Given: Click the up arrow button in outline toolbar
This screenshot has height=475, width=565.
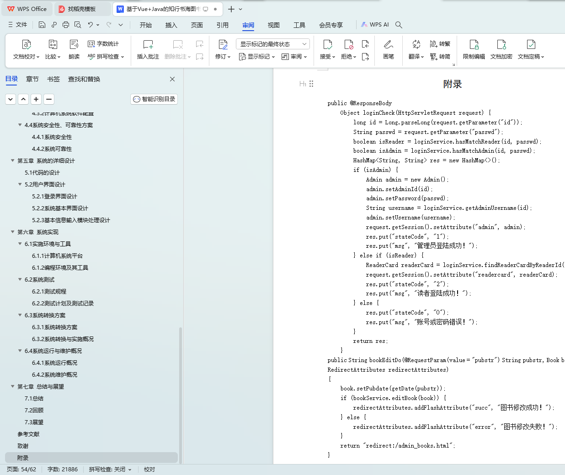Looking at the screenshot, I should click(23, 99).
